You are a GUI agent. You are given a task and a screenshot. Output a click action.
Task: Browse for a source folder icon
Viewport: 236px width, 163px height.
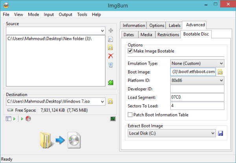coord(111,48)
